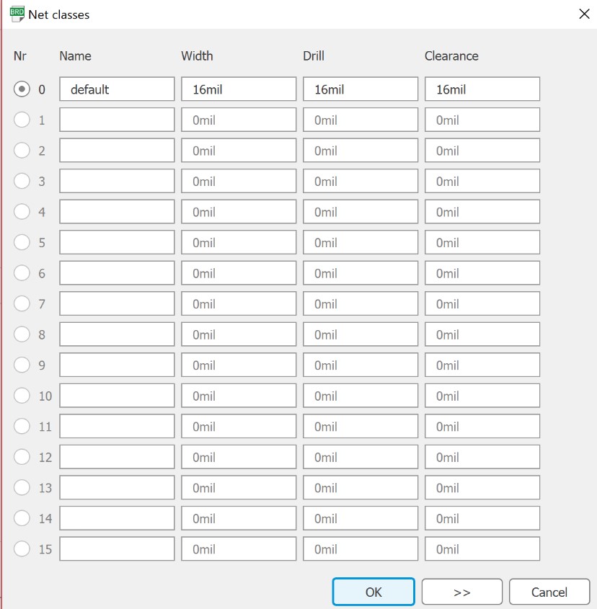Click the Drill field of row 7
Image resolution: width=597 pixels, height=609 pixels.
tap(361, 303)
